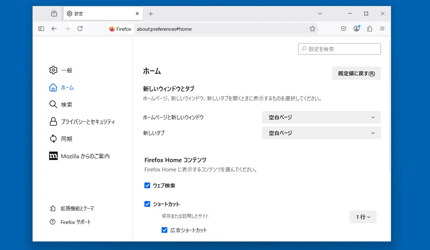Click the ホームページと新しいウィンドウ label
430x250 pixels.
[173, 117]
